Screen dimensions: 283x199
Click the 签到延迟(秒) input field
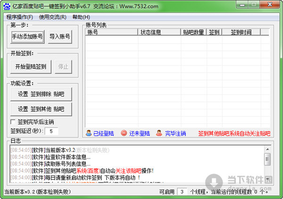click(51, 131)
